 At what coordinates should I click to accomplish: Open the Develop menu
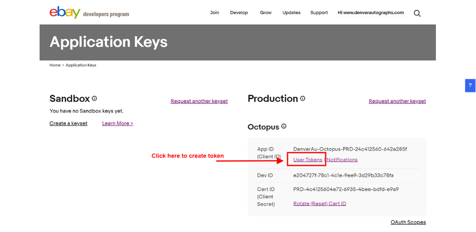(x=239, y=13)
